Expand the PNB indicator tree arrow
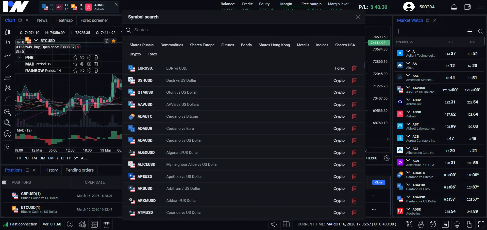 [19, 57]
